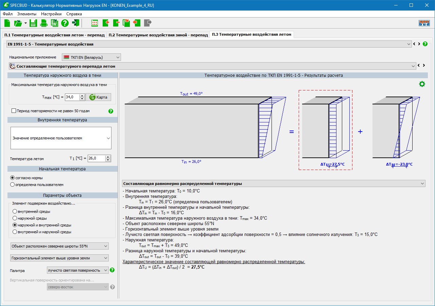Remove element with minus icon
This screenshot has height=306, width=435.
[116, 23]
